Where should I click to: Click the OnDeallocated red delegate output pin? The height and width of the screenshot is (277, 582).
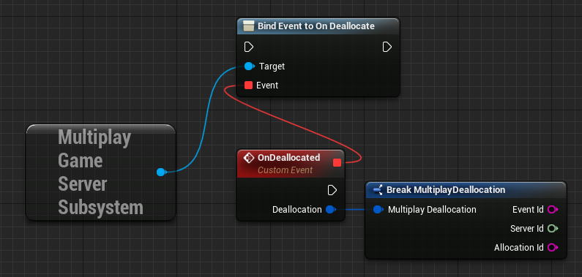tap(337, 162)
